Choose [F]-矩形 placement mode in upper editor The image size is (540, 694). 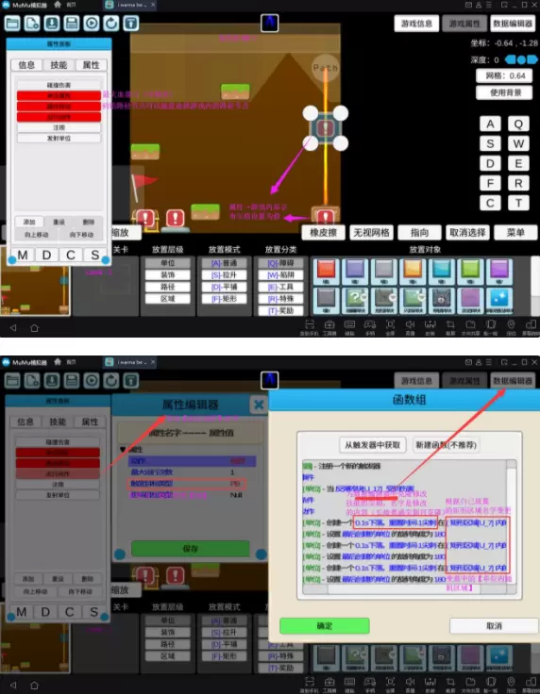224,298
